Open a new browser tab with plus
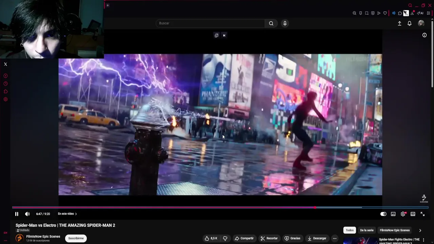434x244 pixels. pyautogui.click(x=107, y=5)
